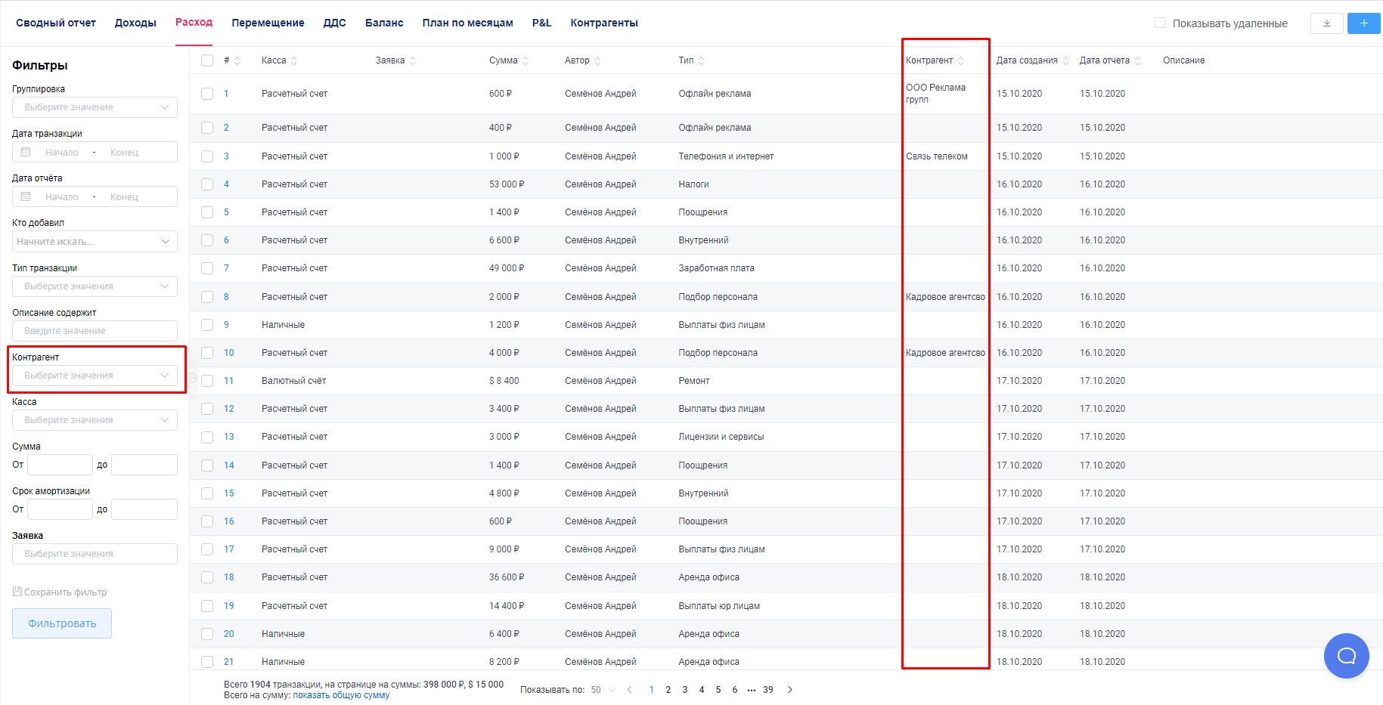Click the Описание содержит input field
1383x705 pixels.
(x=95, y=331)
